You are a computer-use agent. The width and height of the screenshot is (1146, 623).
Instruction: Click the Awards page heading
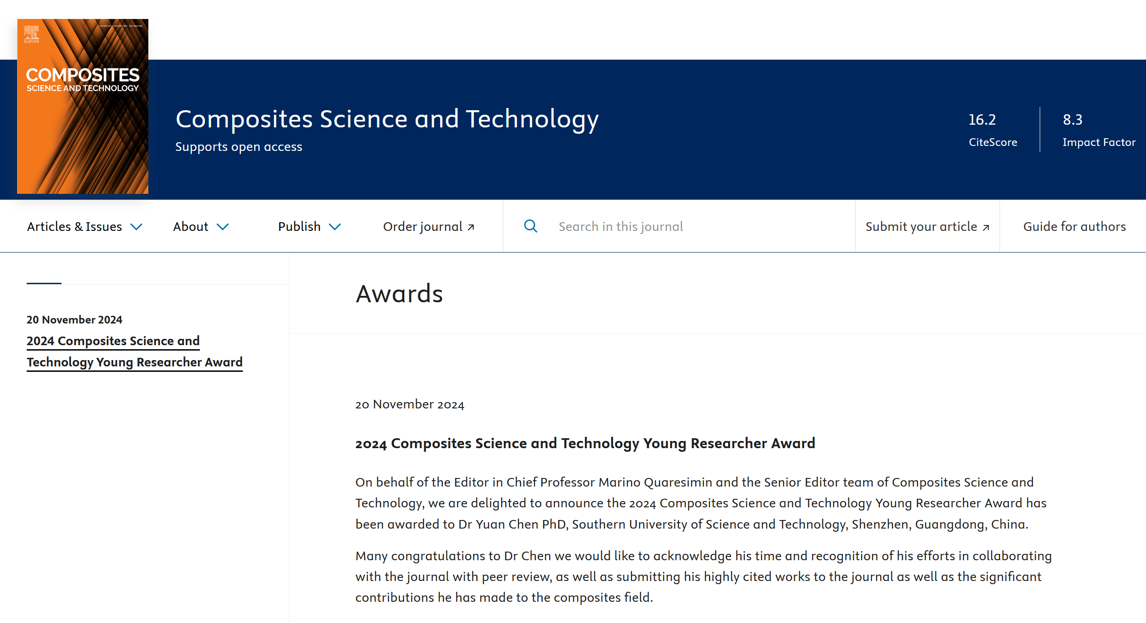coord(399,294)
